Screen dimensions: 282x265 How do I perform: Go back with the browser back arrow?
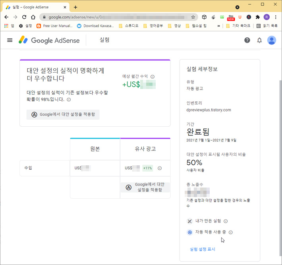pos(6,17)
